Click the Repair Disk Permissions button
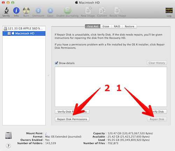Viewport: 175px width, 151px height. [72, 119]
